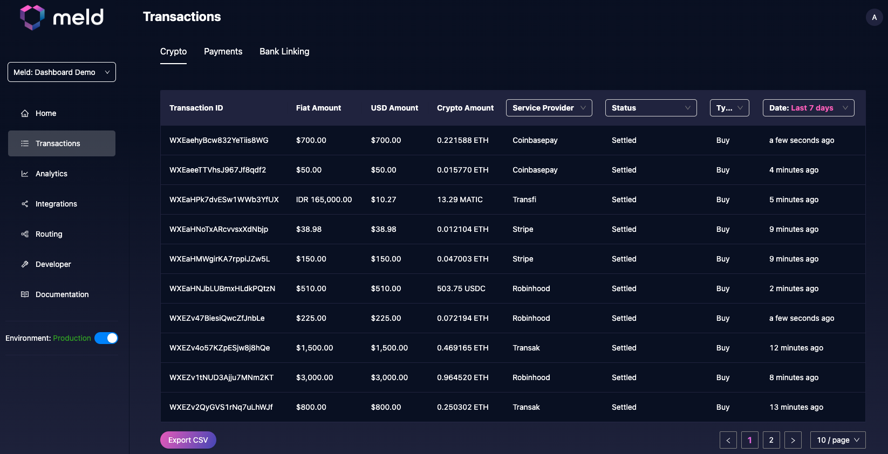The width and height of the screenshot is (888, 454).
Task: Click transaction ID WXEZv1tNUD3Ajju7MNm2KT
Action: (222, 377)
